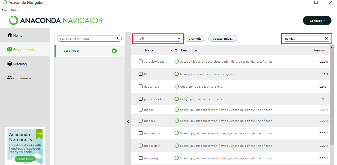Open Environments cube icon in sidebar

(x=10, y=49)
